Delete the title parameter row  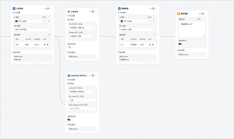47,45
